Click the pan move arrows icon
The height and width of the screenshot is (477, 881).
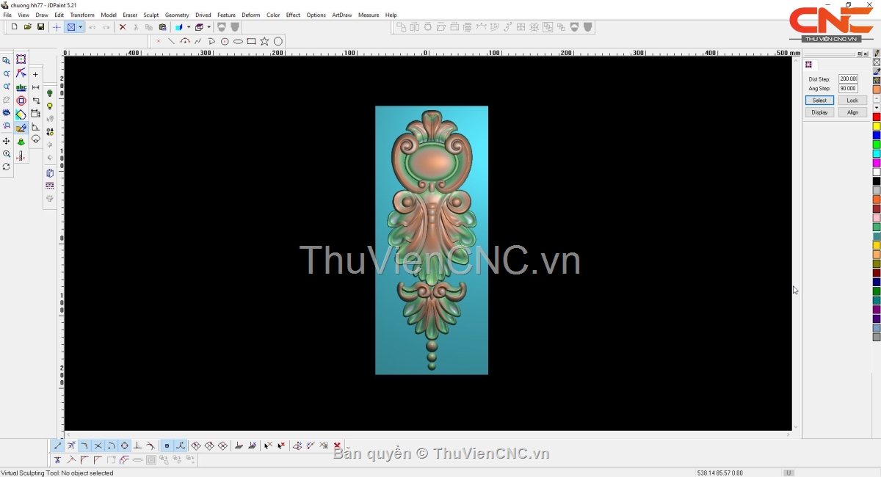[x=7, y=141]
